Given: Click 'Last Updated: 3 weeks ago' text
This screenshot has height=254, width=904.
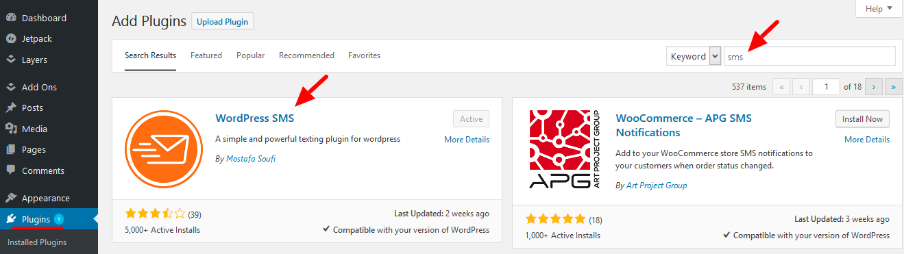Looking at the screenshot, I should [x=842, y=219].
